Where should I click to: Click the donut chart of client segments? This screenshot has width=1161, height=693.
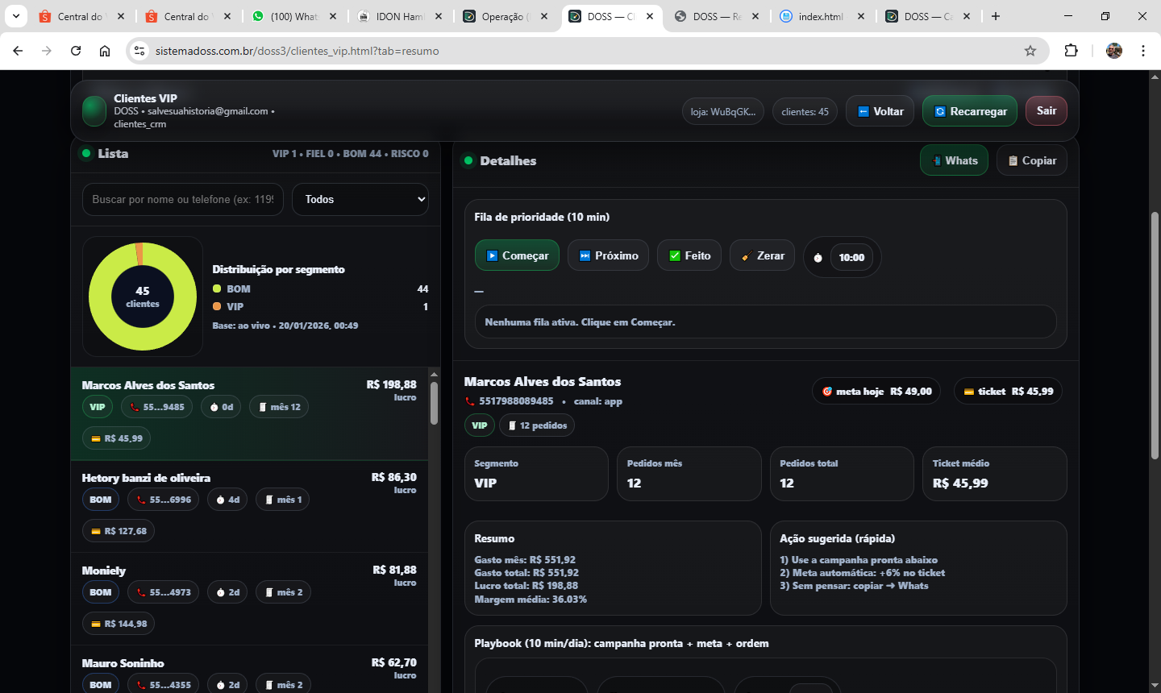[143, 297]
